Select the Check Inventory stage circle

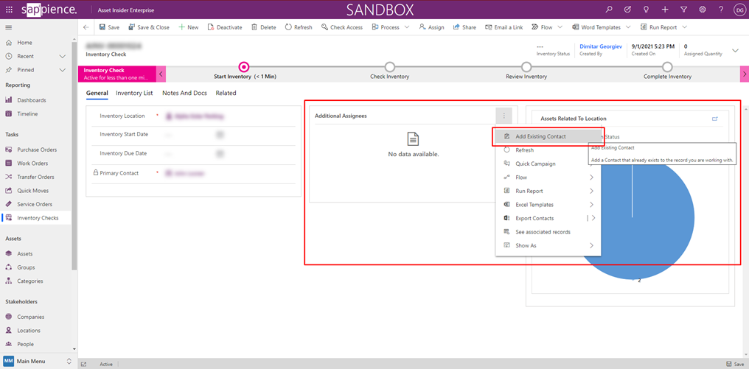pyautogui.click(x=389, y=67)
